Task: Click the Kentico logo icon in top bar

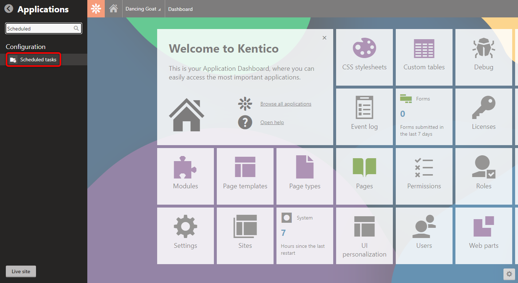Action: (96, 9)
